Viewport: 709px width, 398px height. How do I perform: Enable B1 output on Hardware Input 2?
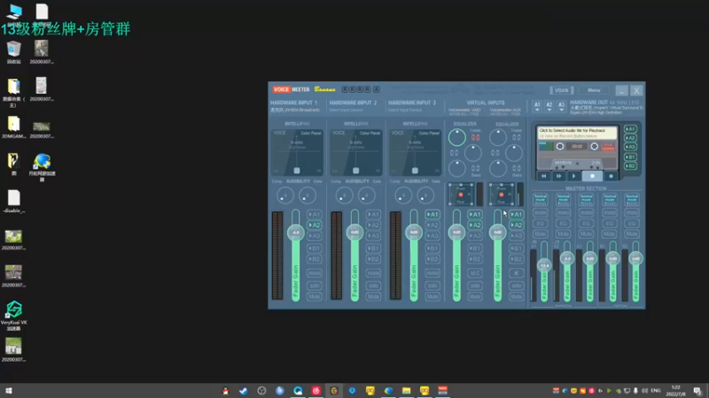(373, 249)
